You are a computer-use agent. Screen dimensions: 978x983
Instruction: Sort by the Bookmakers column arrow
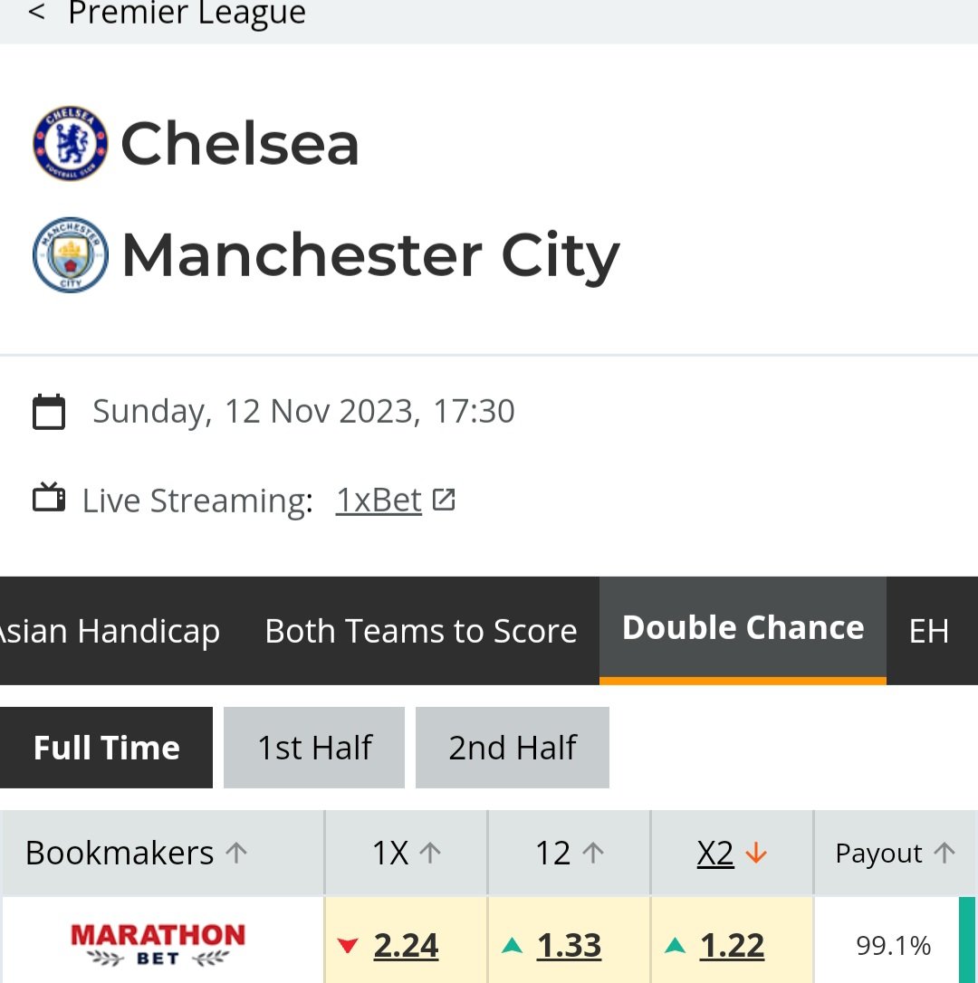[x=236, y=853]
